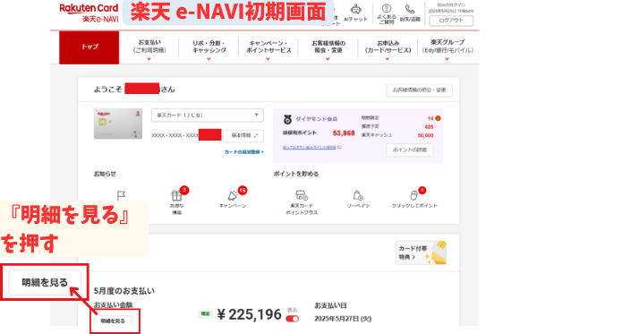Click the total points value 53,868
Screen dimensions: 639x334
(344, 133)
